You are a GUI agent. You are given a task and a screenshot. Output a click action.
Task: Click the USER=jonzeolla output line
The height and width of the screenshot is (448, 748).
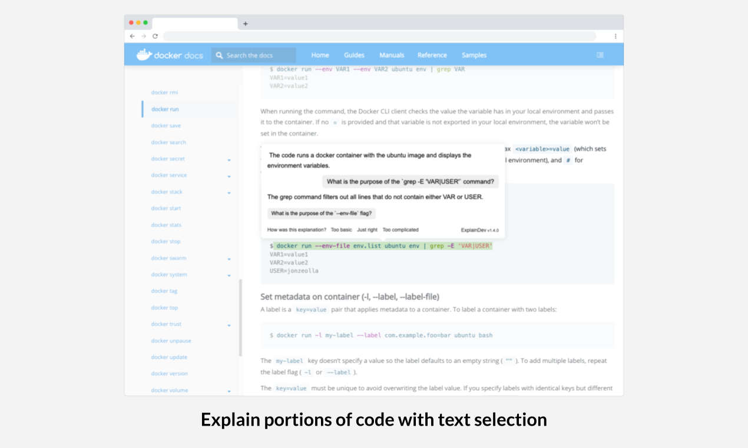click(294, 271)
